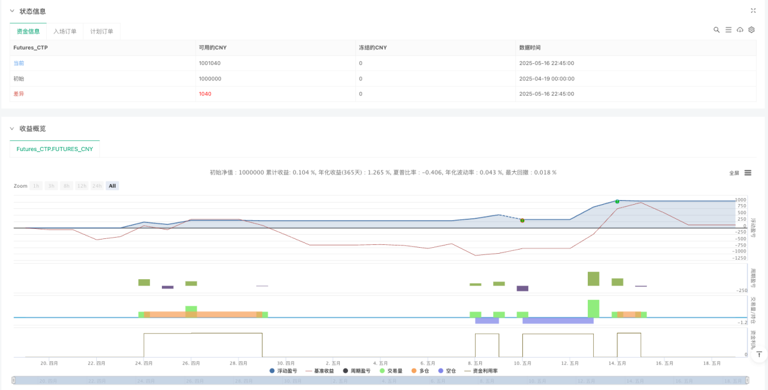Open the table settings gear icon

[x=751, y=30]
